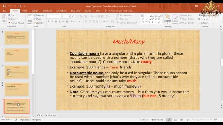Open the Layout dropdown
223x125 pixels.
click(39, 15)
